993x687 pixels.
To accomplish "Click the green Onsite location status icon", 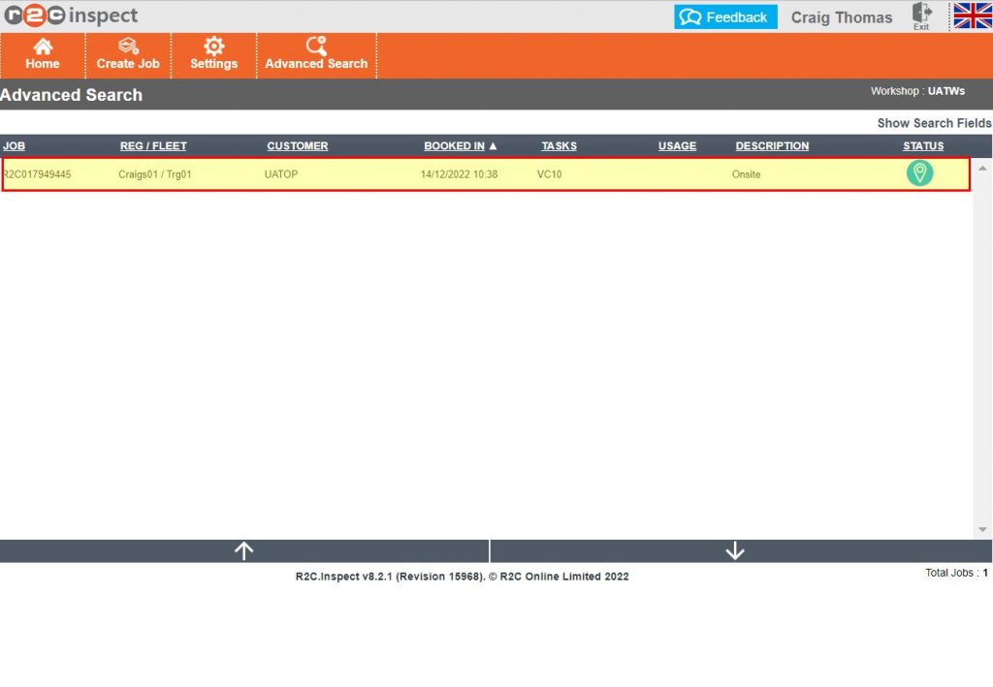I will point(919,173).
